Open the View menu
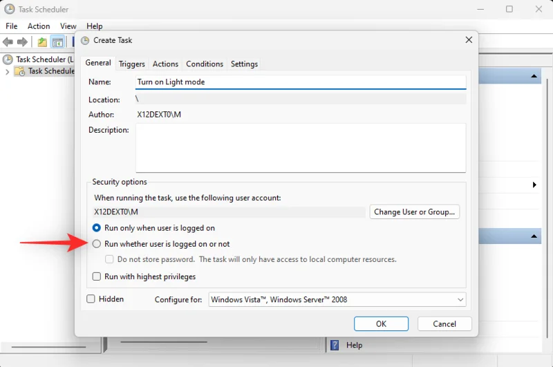Image resolution: width=553 pixels, height=367 pixels. 68,26
